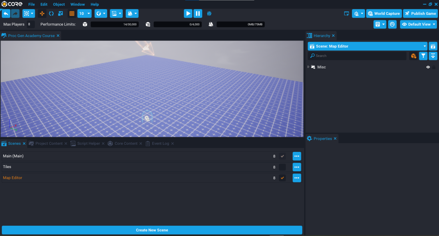Expand the Misc folder in the Hierarchy

(x=308, y=67)
